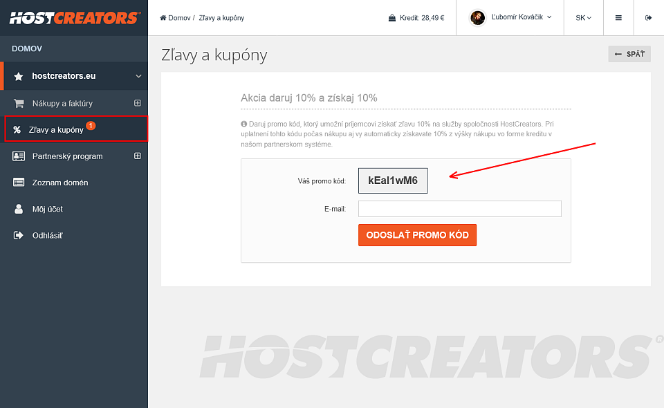Click the credit shopping bag icon

[392, 18]
